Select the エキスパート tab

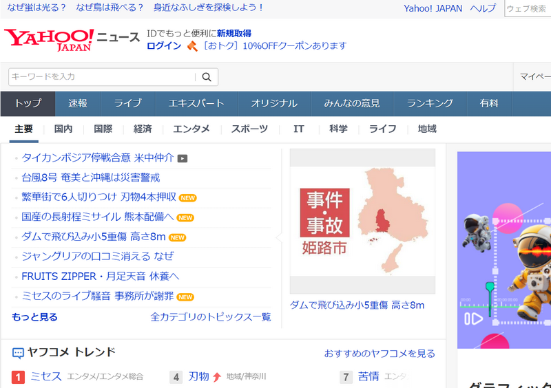coord(196,104)
